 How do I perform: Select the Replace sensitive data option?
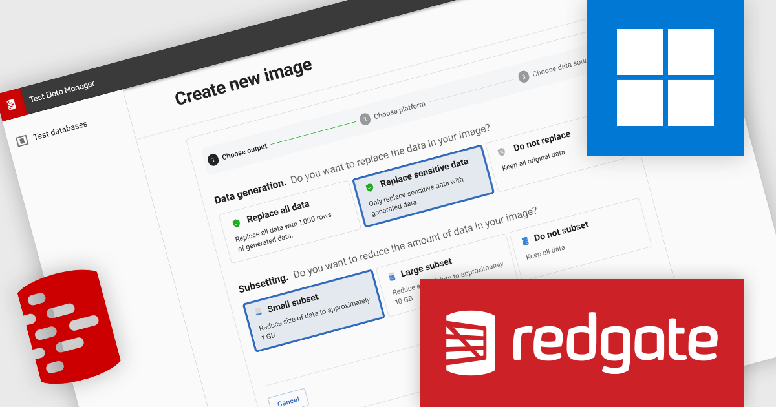[x=423, y=185]
